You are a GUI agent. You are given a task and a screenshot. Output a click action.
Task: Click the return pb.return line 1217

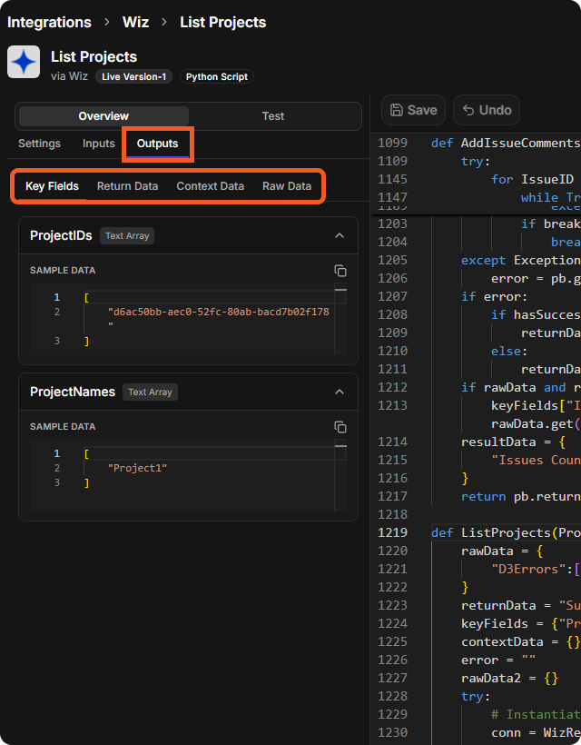[521, 496]
